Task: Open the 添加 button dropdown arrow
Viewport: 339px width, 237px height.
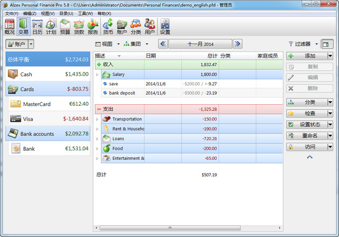Action: pos(330,56)
